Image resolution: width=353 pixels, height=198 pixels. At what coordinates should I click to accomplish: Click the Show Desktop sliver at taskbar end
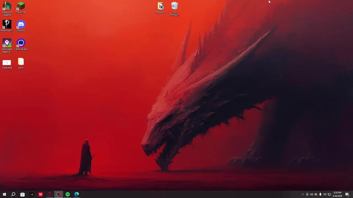[x=352, y=194]
